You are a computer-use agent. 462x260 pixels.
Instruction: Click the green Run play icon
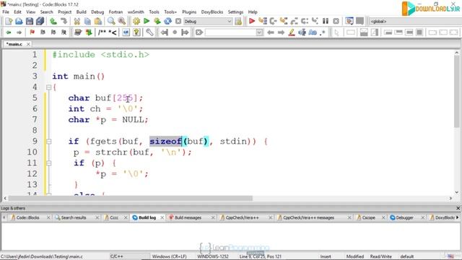tap(147, 21)
